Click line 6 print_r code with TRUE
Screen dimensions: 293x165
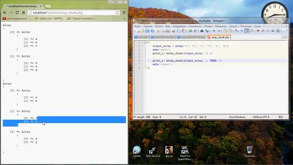[187, 60]
